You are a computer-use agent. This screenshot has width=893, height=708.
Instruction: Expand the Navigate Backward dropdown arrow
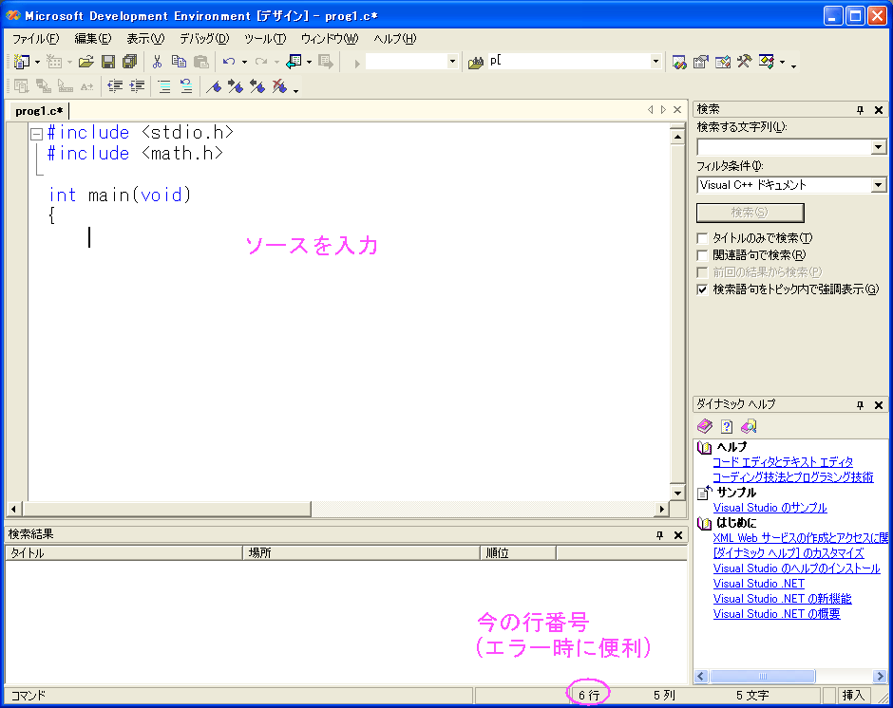tap(310, 62)
